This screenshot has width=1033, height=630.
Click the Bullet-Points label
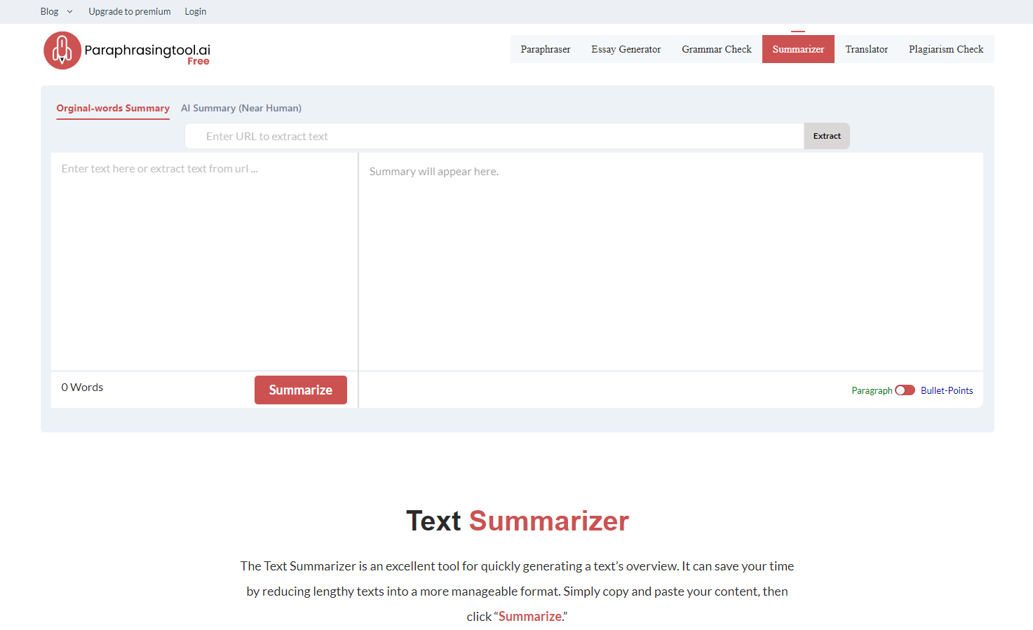click(x=947, y=391)
